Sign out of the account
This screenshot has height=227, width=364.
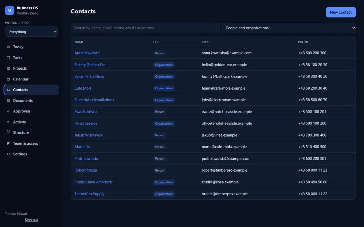click(31, 220)
